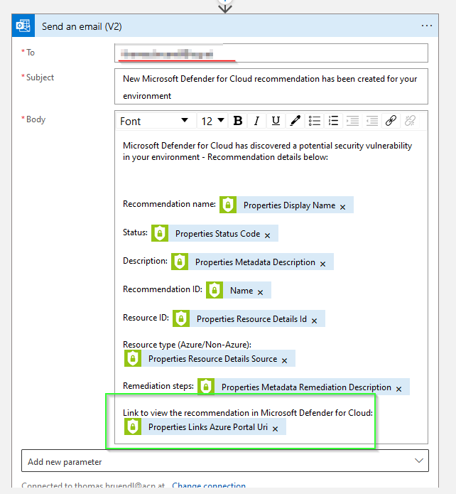This screenshot has height=494, width=456.
Task: Click the Outlook icon in action header
Action: coord(23,26)
